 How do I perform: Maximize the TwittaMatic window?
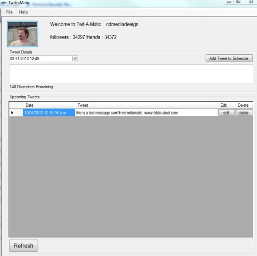tap(238, 1)
